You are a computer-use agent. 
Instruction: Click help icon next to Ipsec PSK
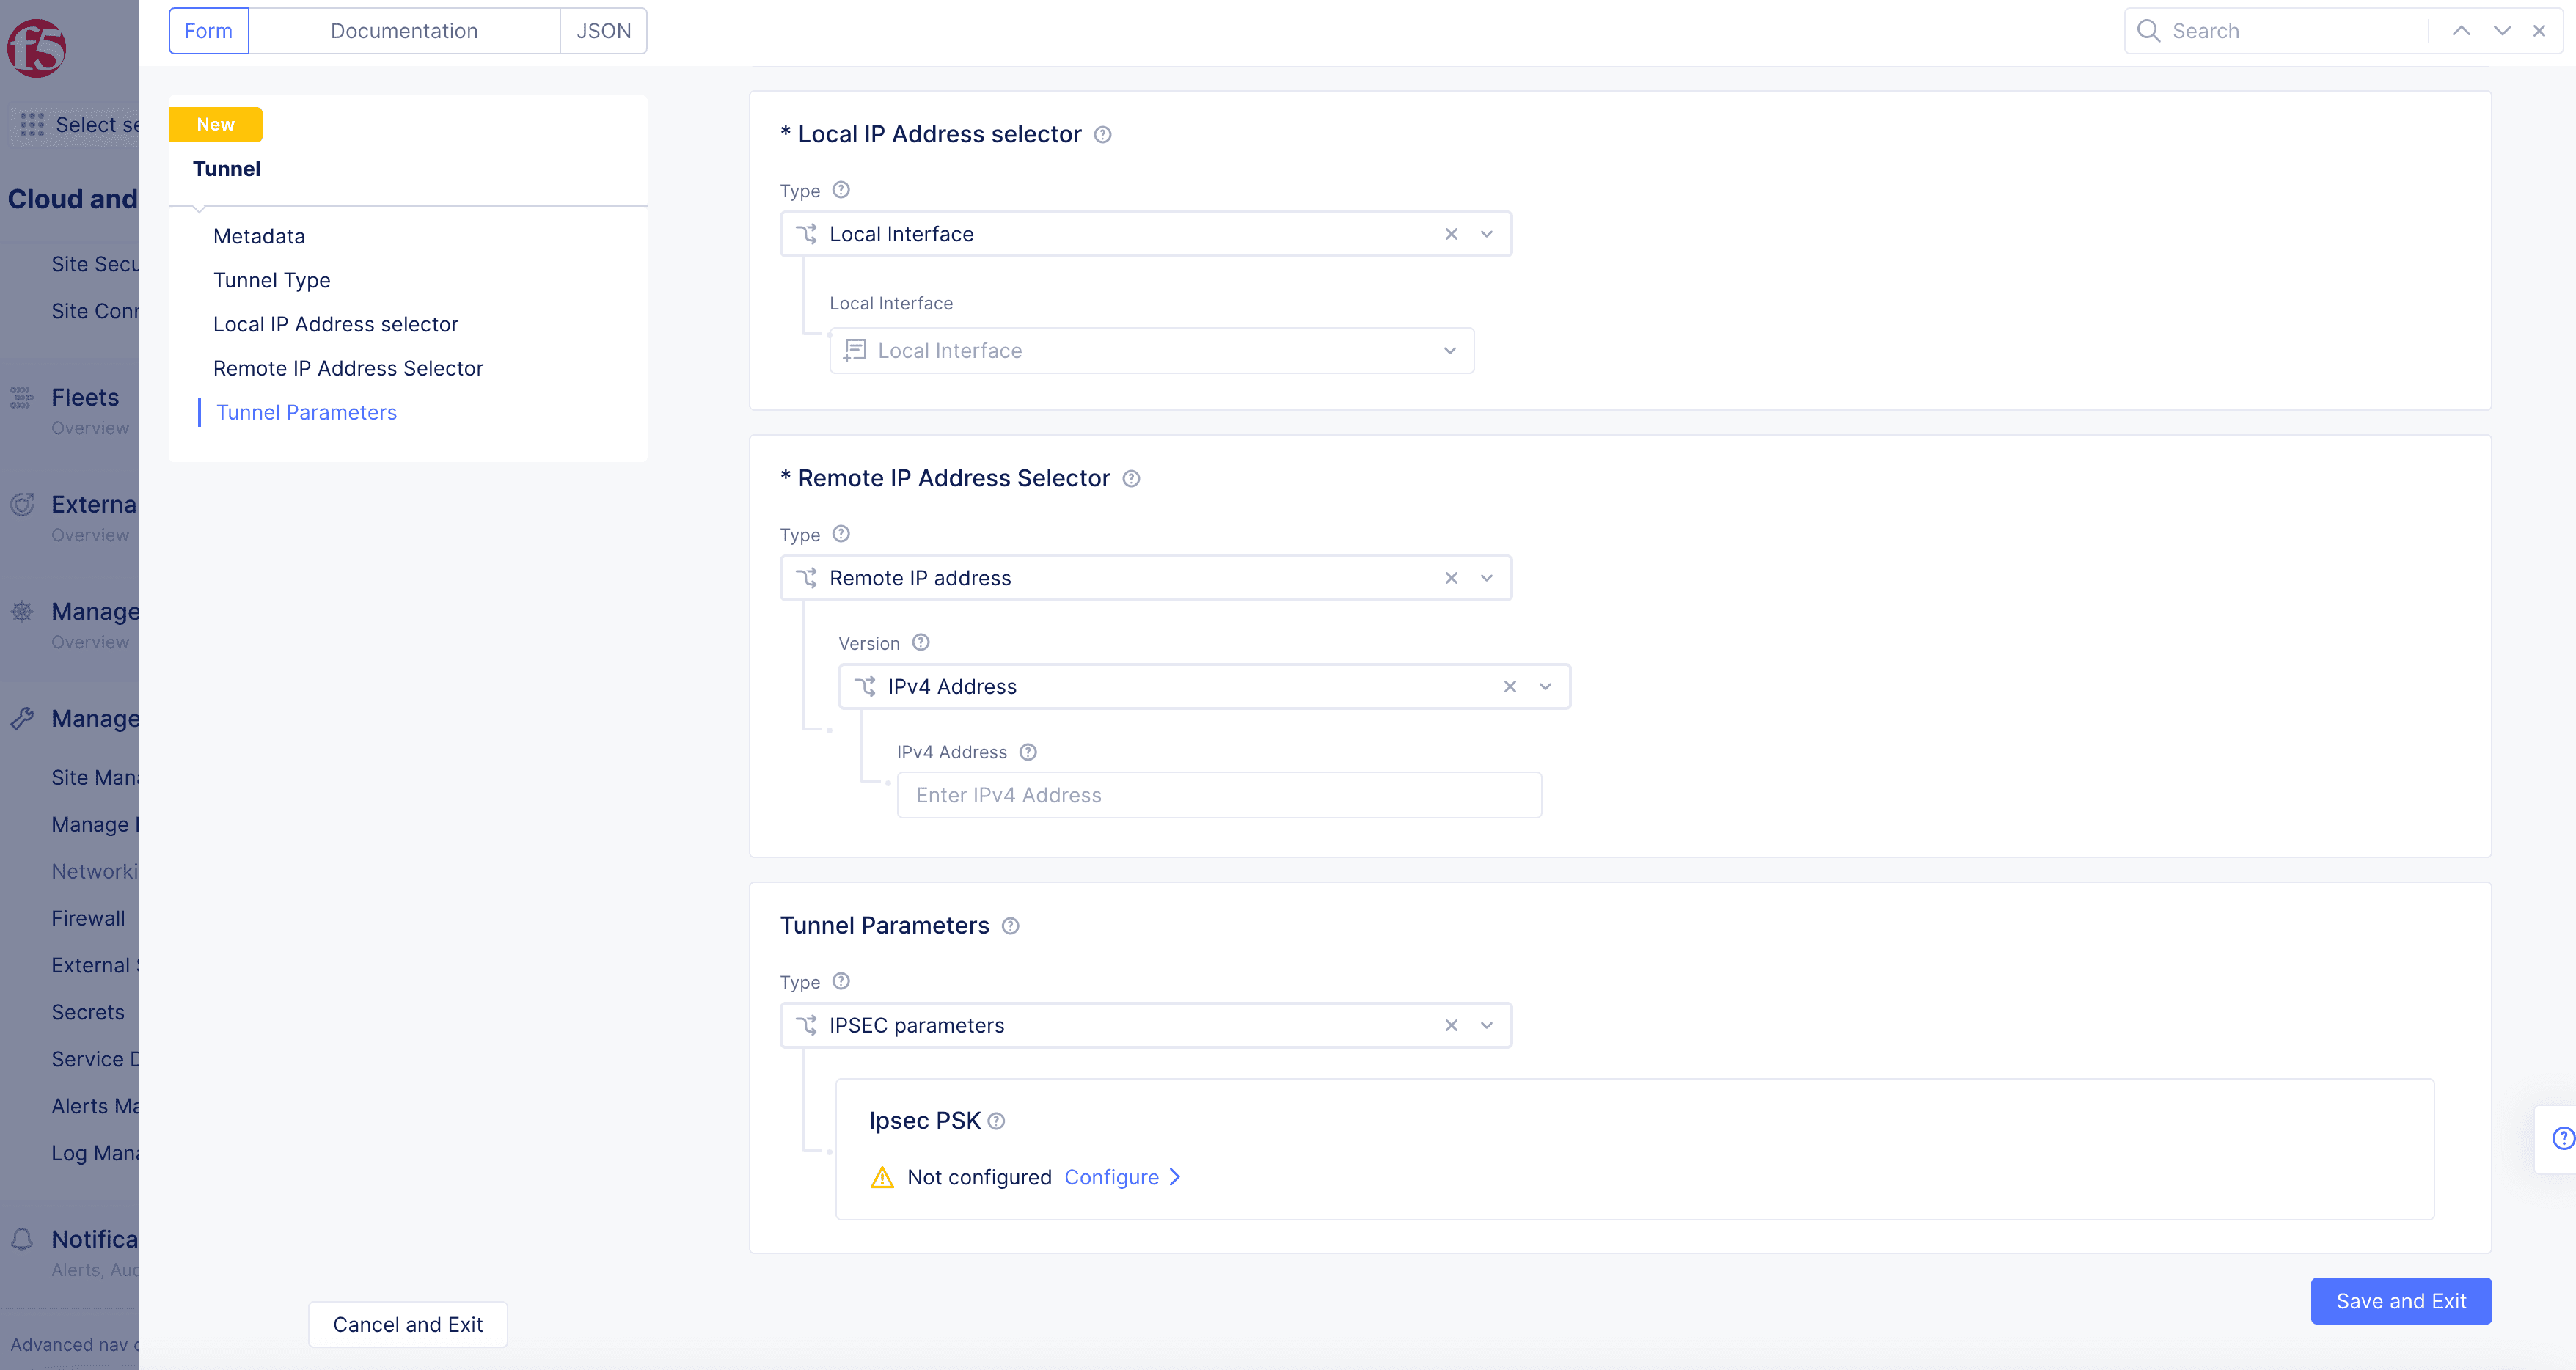[996, 1121]
